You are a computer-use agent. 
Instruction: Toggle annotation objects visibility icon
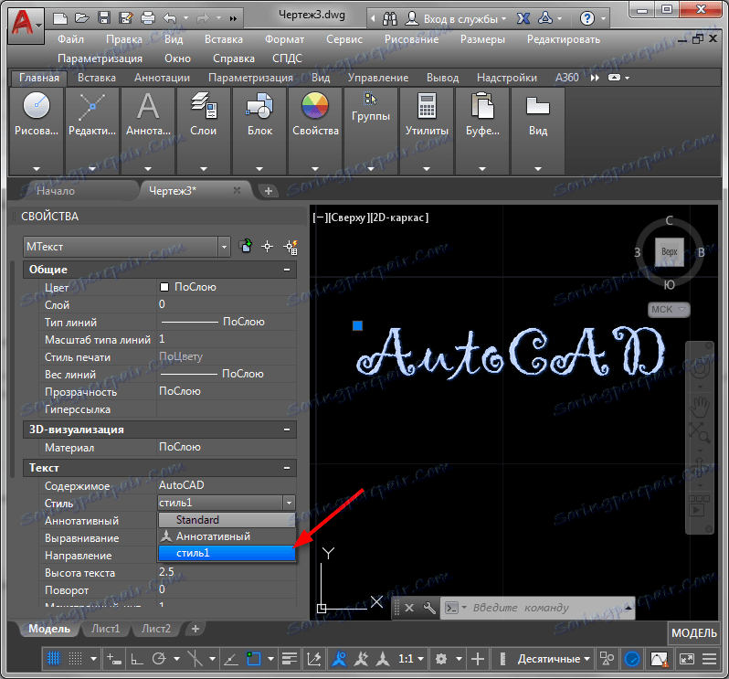click(339, 659)
